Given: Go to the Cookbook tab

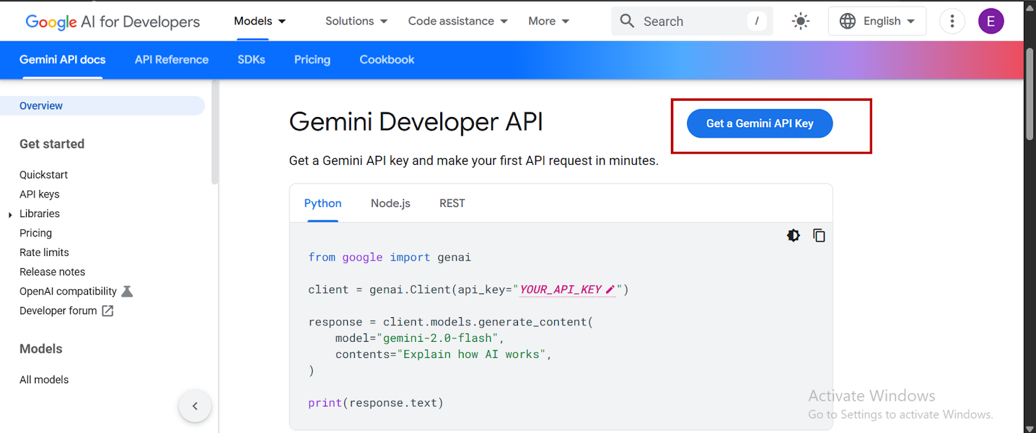Looking at the screenshot, I should 387,59.
